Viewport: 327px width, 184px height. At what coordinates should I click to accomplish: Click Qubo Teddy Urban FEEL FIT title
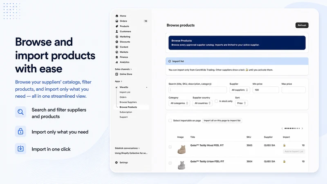[x=207, y=162]
